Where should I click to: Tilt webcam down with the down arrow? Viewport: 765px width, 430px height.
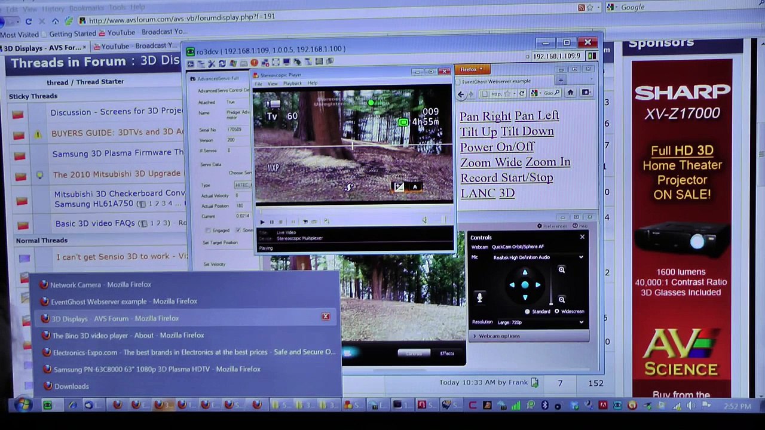pyautogui.click(x=525, y=297)
